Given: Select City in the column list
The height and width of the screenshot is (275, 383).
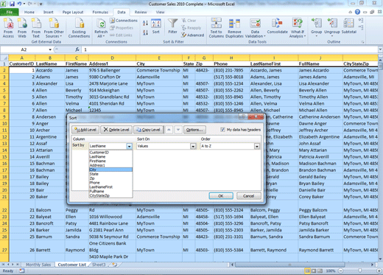Looking at the screenshot, I should (110, 170).
